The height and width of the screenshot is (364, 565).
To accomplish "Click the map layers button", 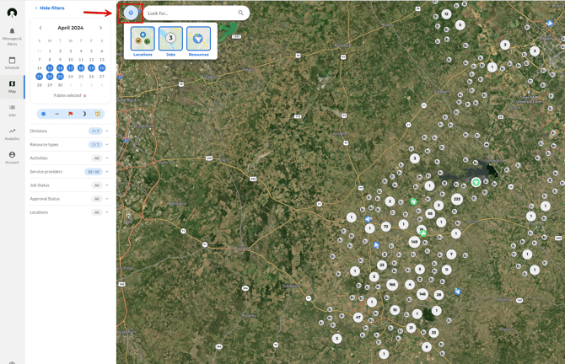I will [131, 13].
